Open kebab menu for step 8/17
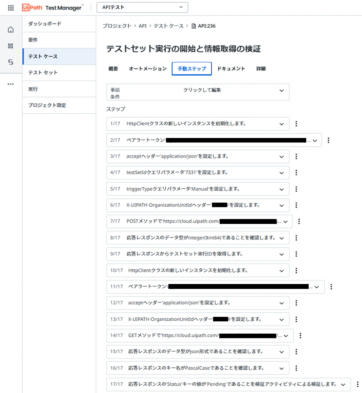 click(x=296, y=238)
